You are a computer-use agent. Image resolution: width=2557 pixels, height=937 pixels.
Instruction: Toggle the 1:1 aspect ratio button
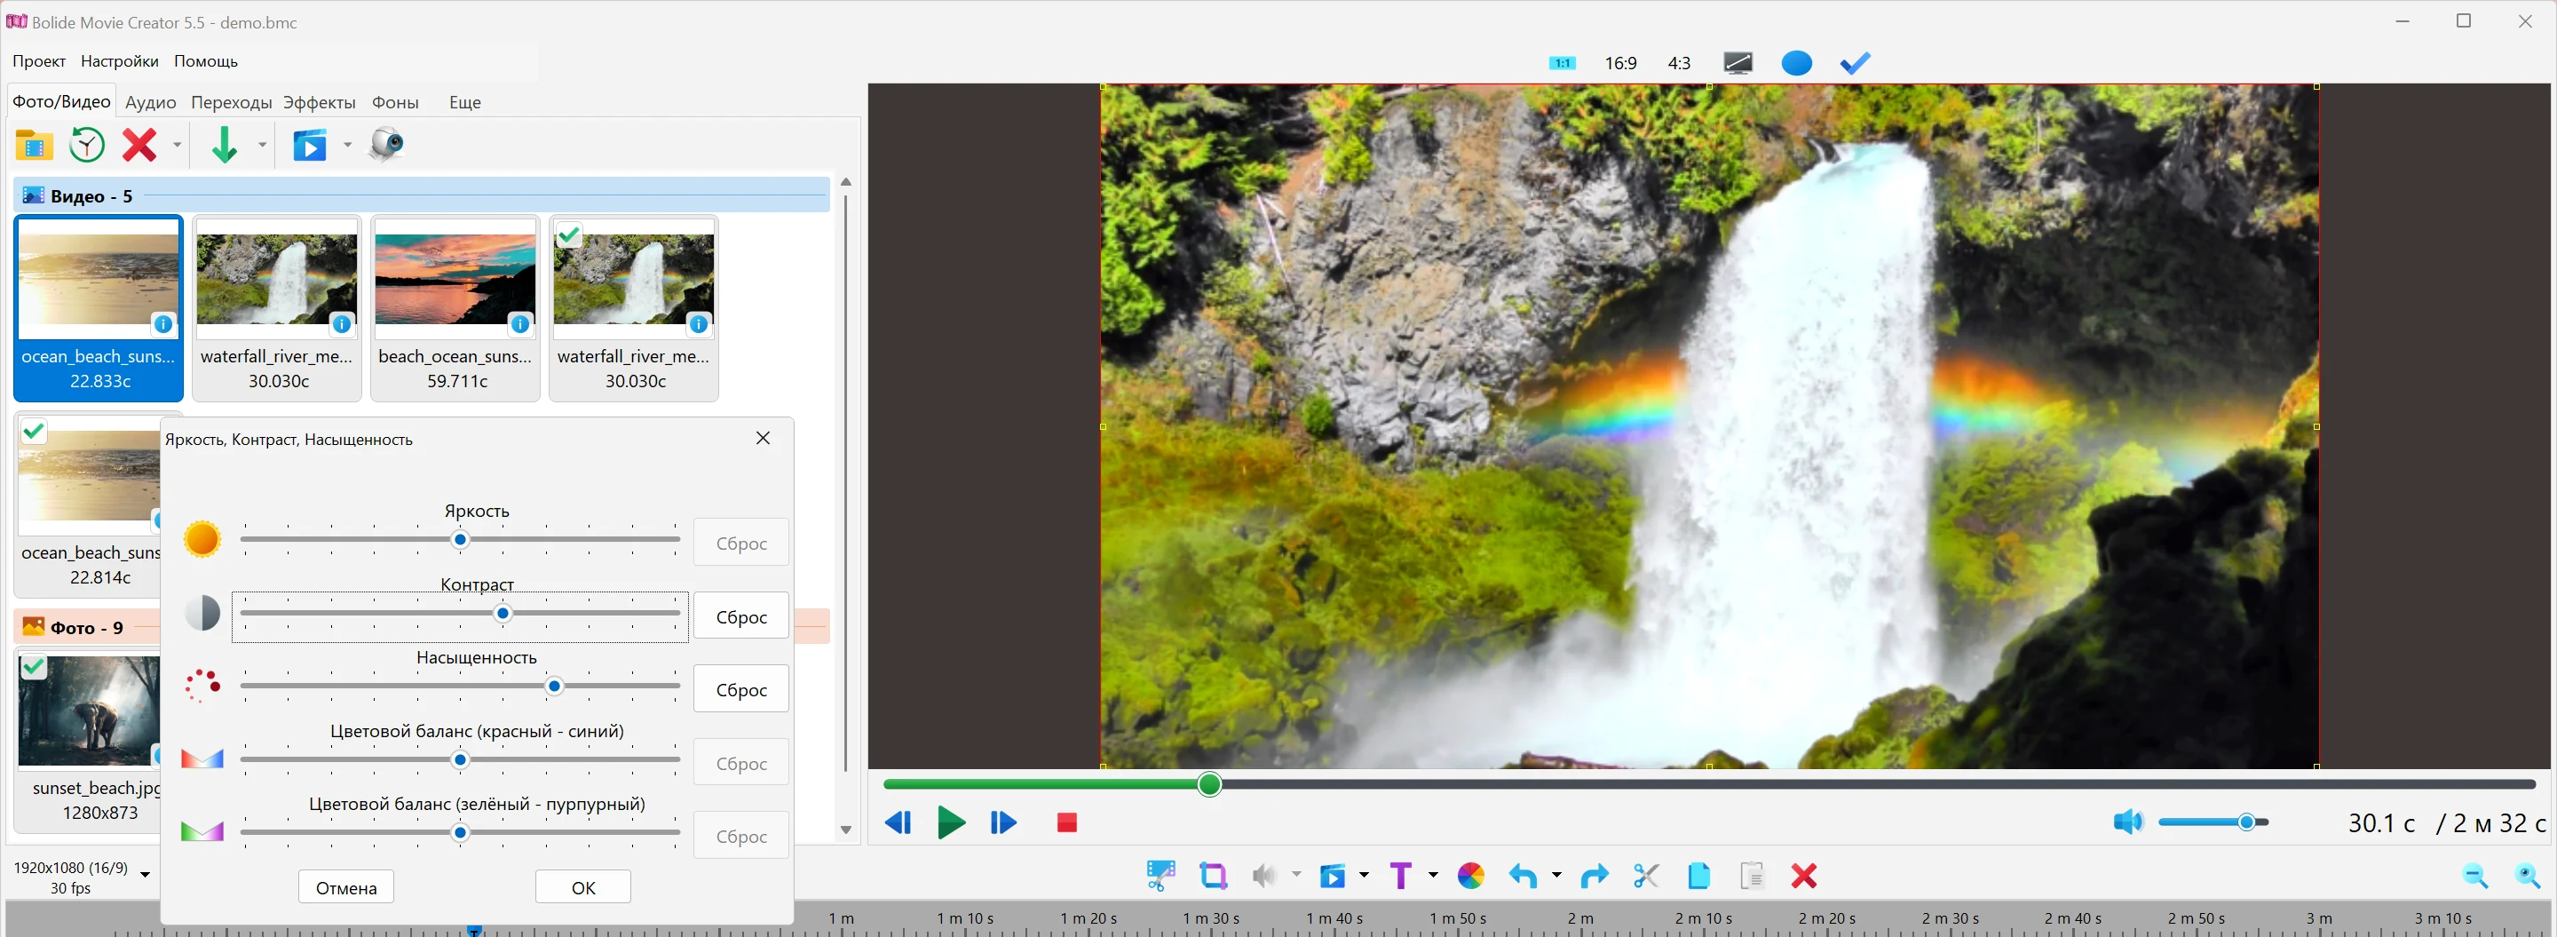coord(1562,64)
